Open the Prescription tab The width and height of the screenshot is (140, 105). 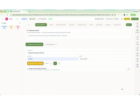click(x=118, y=25)
